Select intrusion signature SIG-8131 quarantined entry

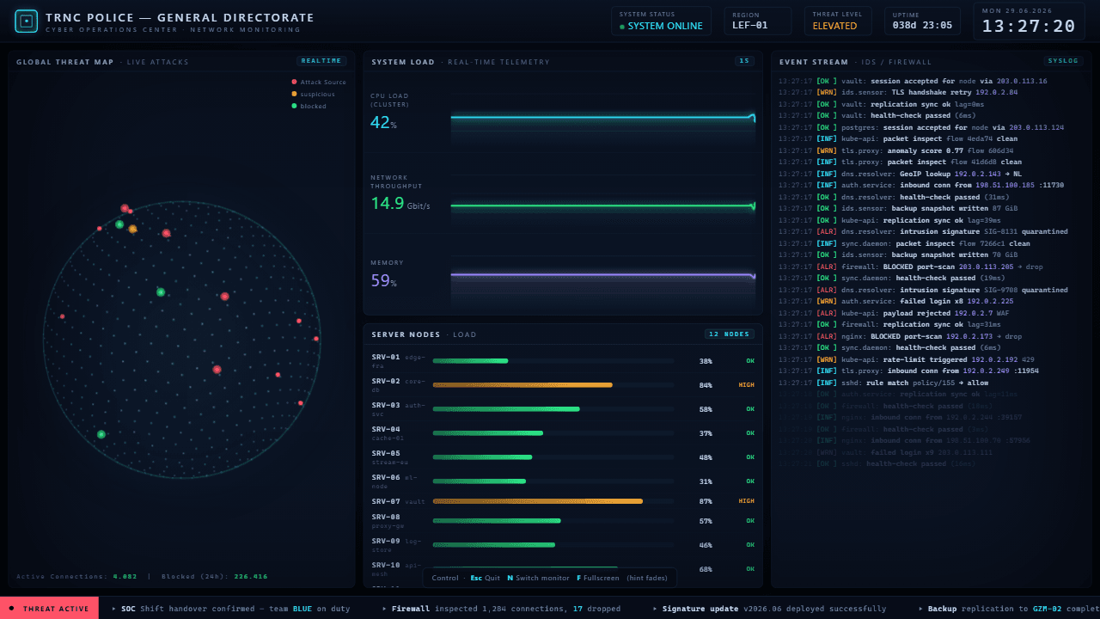(x=923, y=231)
